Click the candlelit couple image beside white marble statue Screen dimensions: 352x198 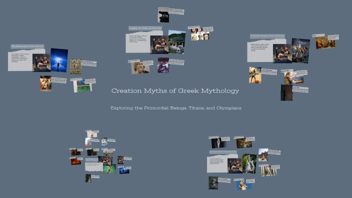tap(235, 166)
